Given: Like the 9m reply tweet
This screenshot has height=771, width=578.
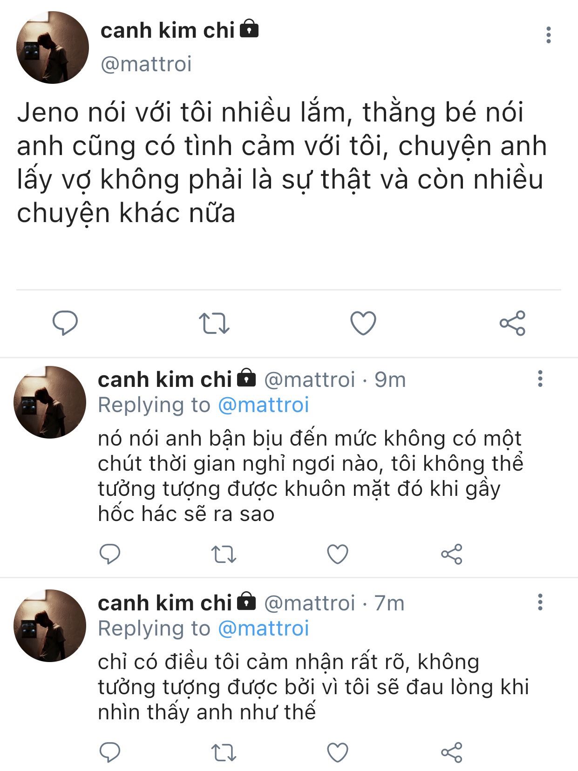Looking at the screenshot, I should pos(338,554).
